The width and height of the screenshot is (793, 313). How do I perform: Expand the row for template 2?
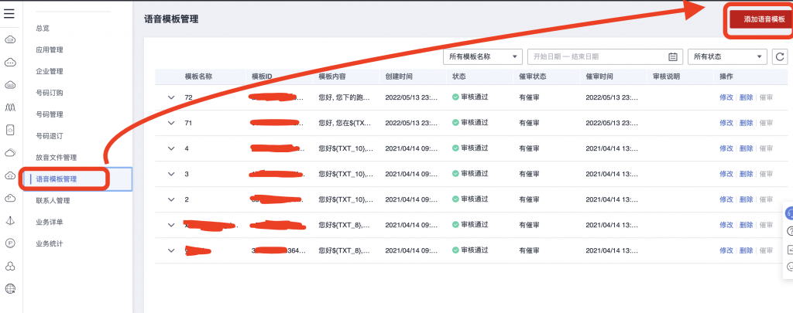click(171, 199)
